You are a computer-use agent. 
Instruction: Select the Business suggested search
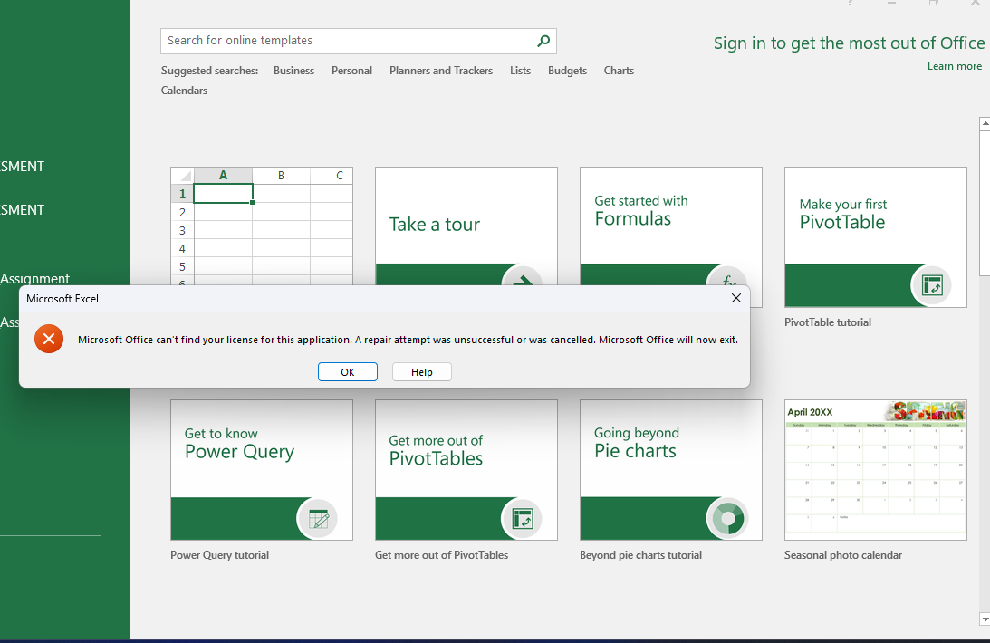293,71
